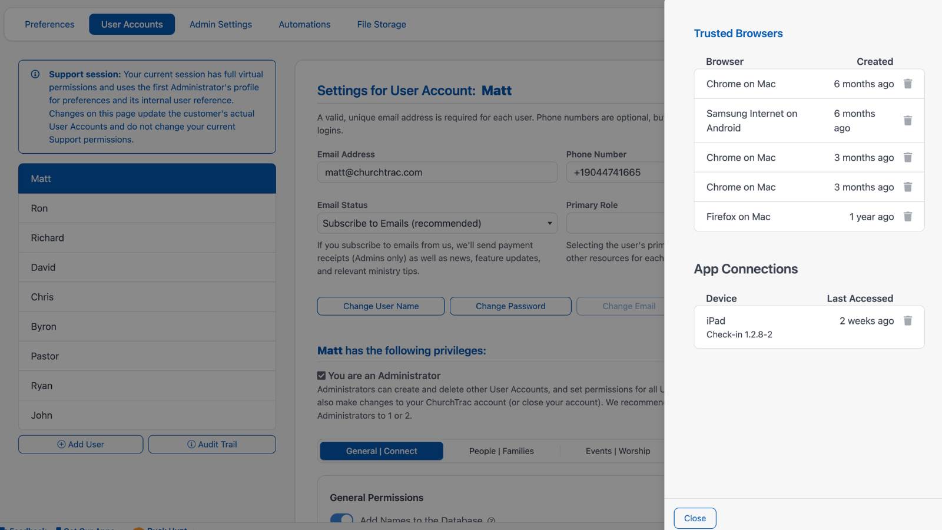Screen dimensions: 942x530
Task: Select user John in the accounts list
Action: (147, 415)
